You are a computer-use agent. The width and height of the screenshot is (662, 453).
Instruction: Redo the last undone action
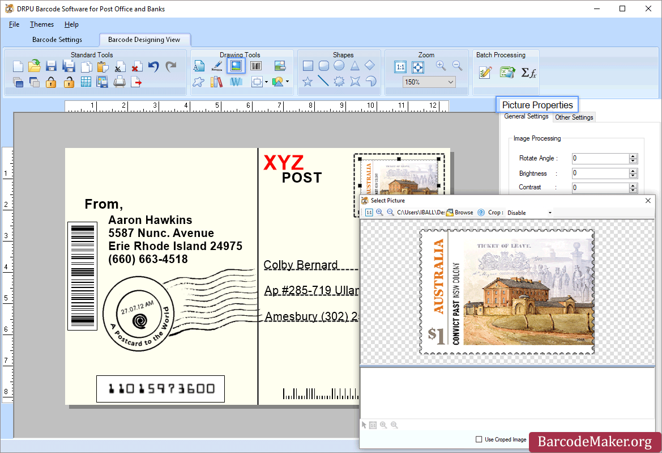coord(170,66)
